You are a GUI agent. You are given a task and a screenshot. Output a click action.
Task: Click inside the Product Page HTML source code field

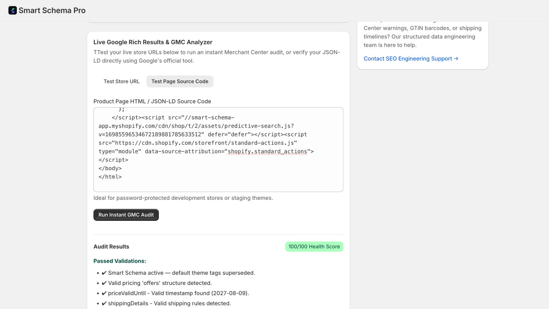218,150
